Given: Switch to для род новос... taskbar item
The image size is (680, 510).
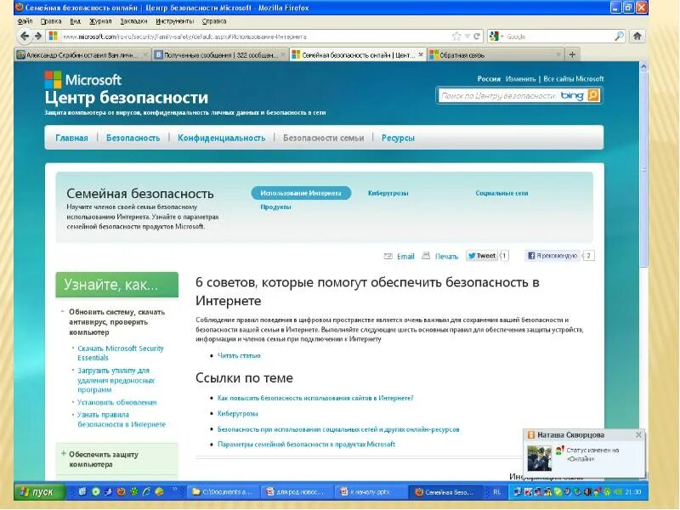Looking at the screenshot, I should 297,492.
